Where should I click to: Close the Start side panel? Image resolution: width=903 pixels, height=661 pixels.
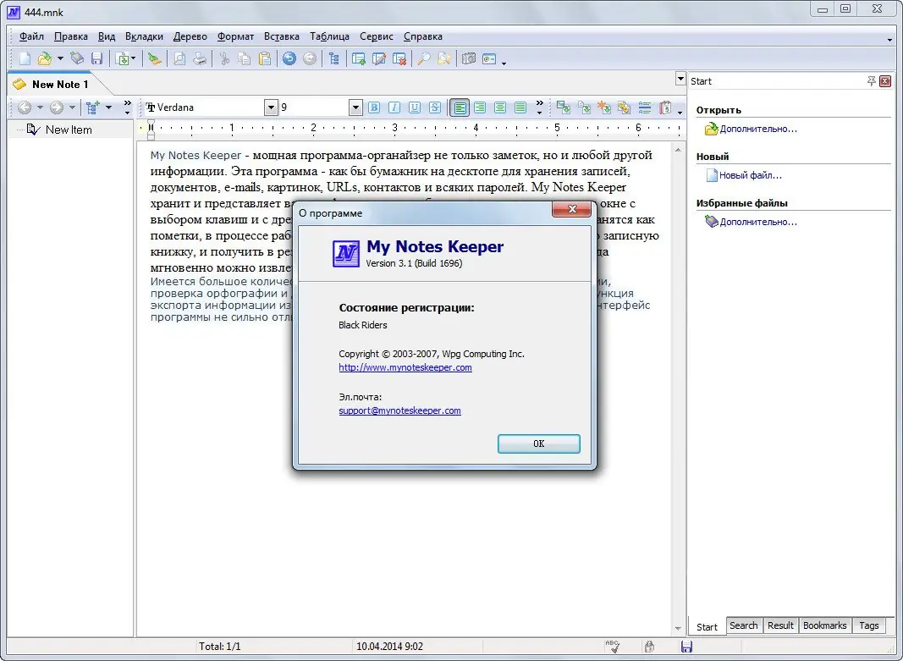point(886,81)
